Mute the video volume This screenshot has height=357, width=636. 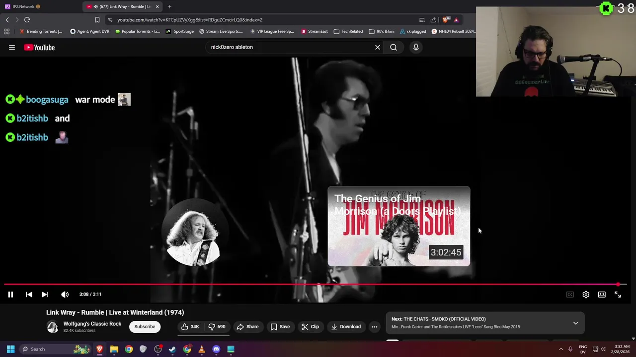click(x=65, y=295)
